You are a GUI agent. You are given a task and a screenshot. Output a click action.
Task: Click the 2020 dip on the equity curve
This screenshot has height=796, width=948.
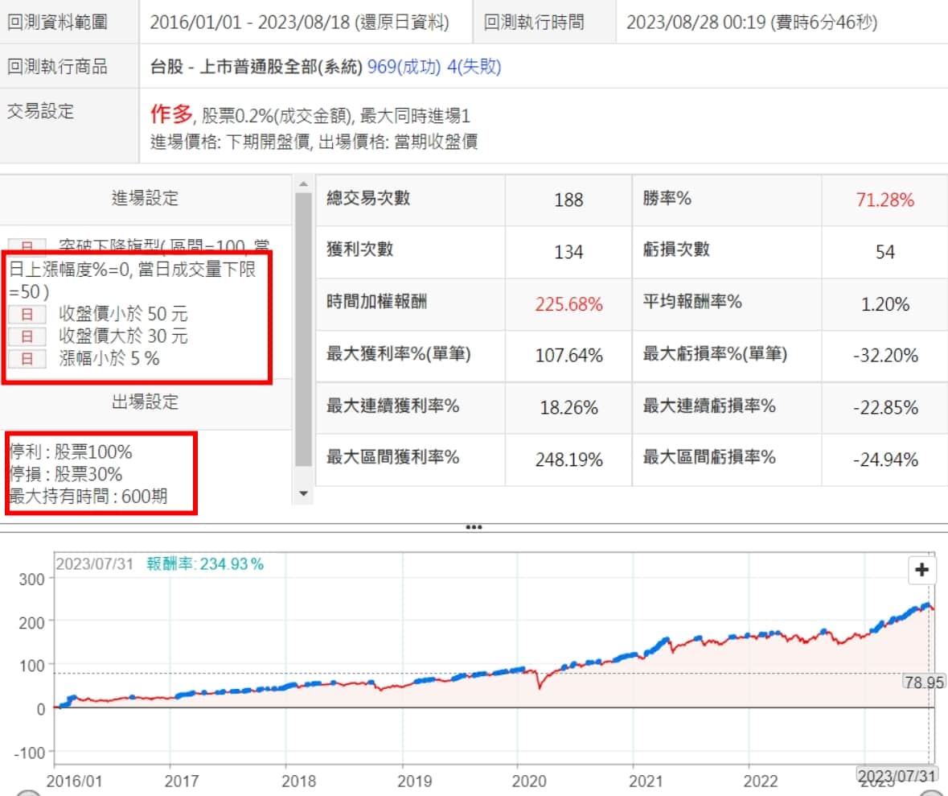pyautogui.click(x=540, y=687)
